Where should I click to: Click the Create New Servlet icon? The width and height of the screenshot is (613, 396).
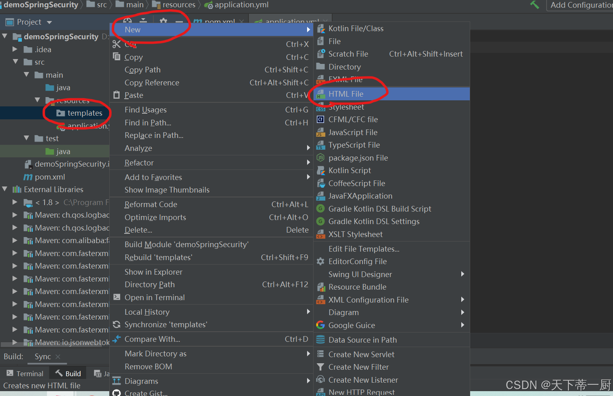coord(321,354)
